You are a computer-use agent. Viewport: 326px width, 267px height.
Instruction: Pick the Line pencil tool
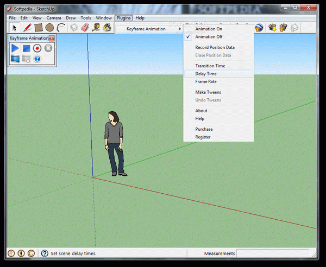click(x=28, y=28)
